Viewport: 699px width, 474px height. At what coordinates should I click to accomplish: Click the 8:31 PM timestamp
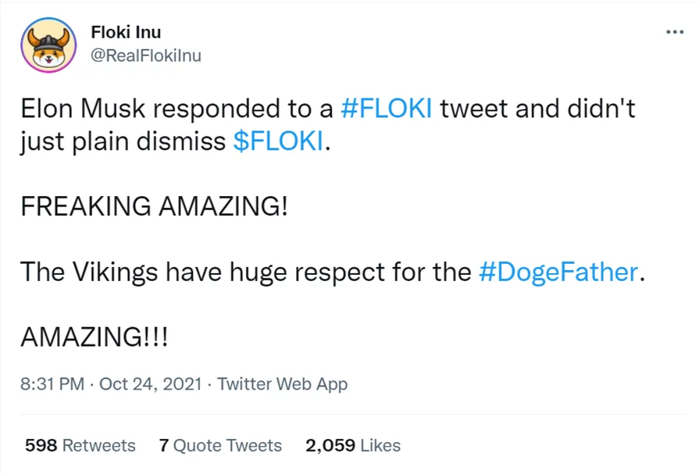52,384
